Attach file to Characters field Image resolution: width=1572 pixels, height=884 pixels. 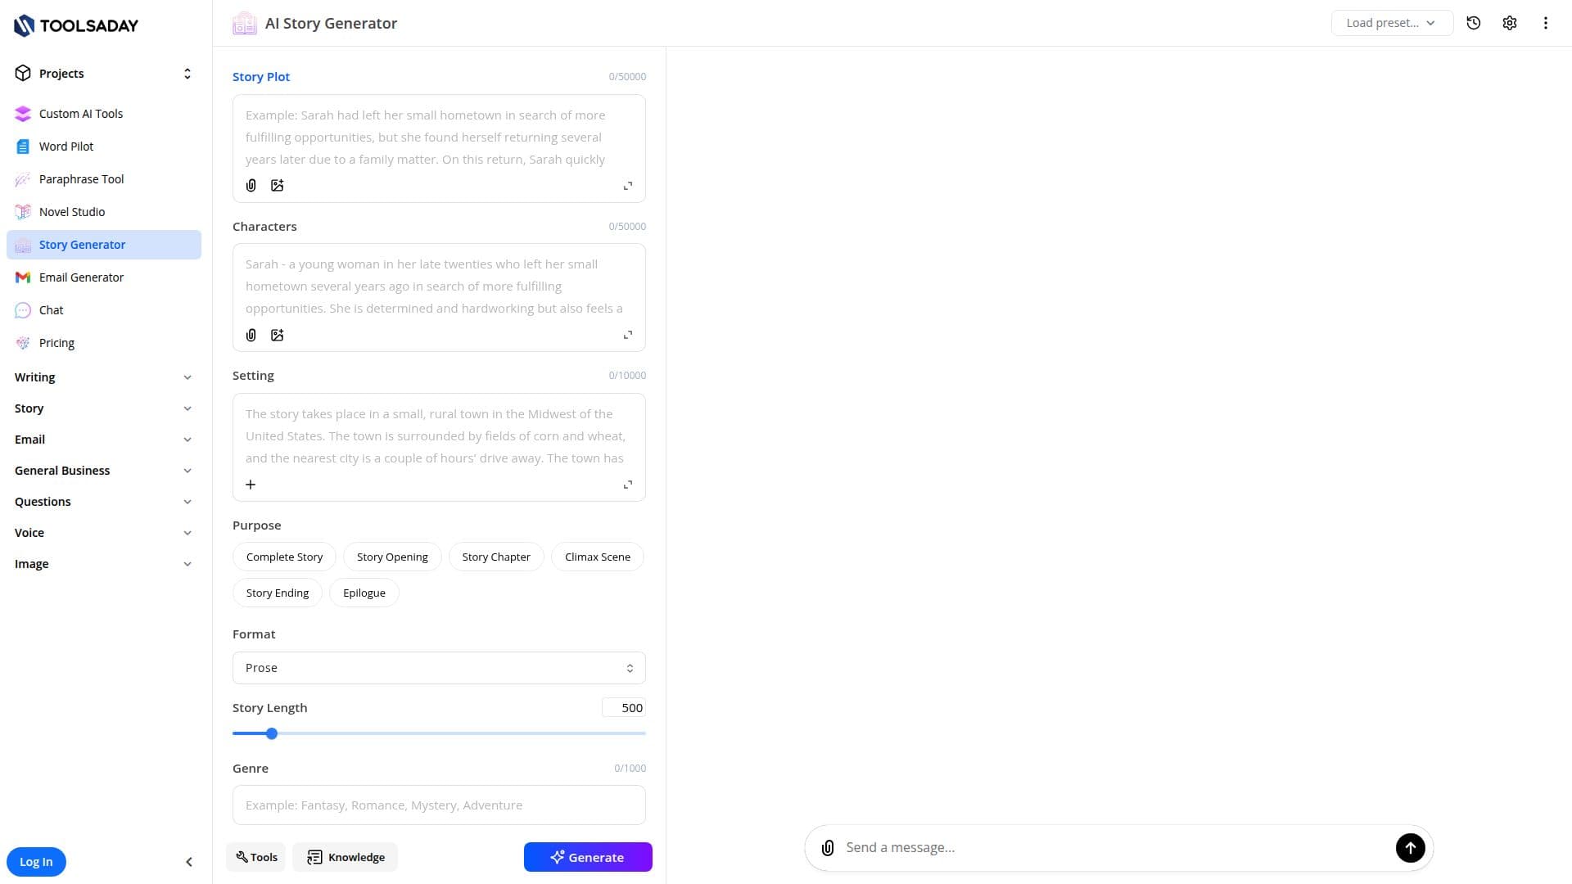251,335
